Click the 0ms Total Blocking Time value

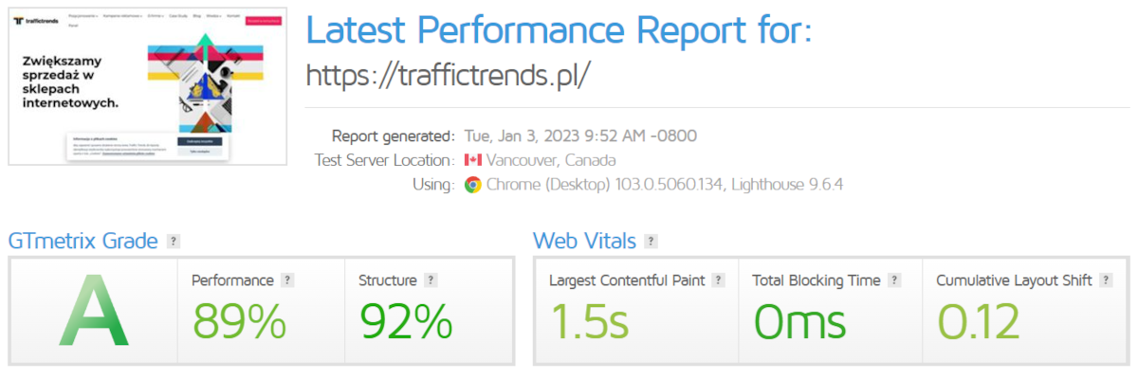click(x=799, y=321)
